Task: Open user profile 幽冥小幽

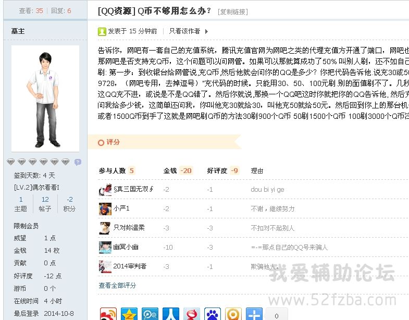Action: click(126, 247)
